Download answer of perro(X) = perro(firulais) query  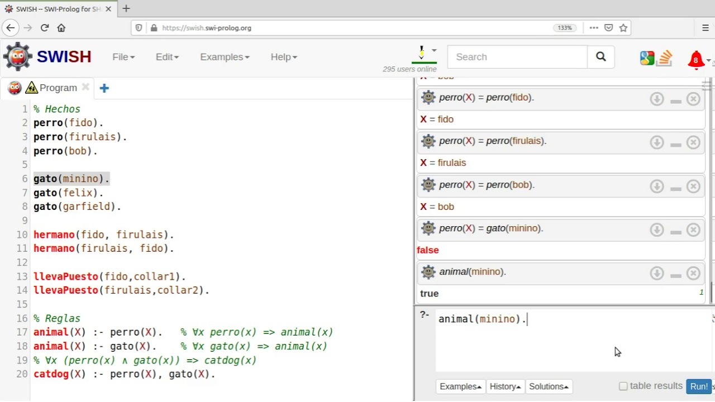point(657,142)
